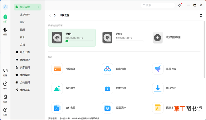Open the 文件去重 app icon
Image resolution: width=206 pixels, height=120 pixels.
[x=57, y=108]
